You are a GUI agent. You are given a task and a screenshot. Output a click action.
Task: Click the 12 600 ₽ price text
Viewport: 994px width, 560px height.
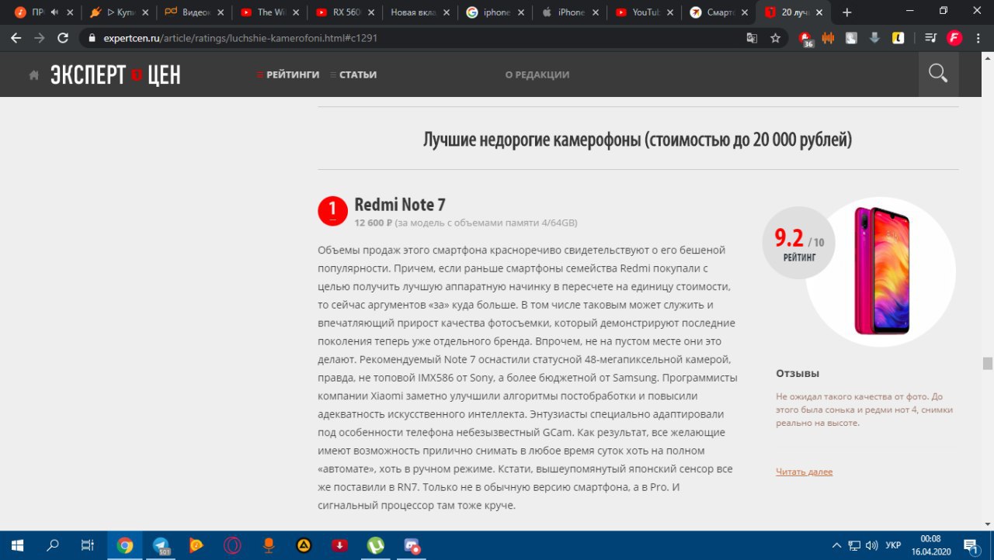[373, 223]
